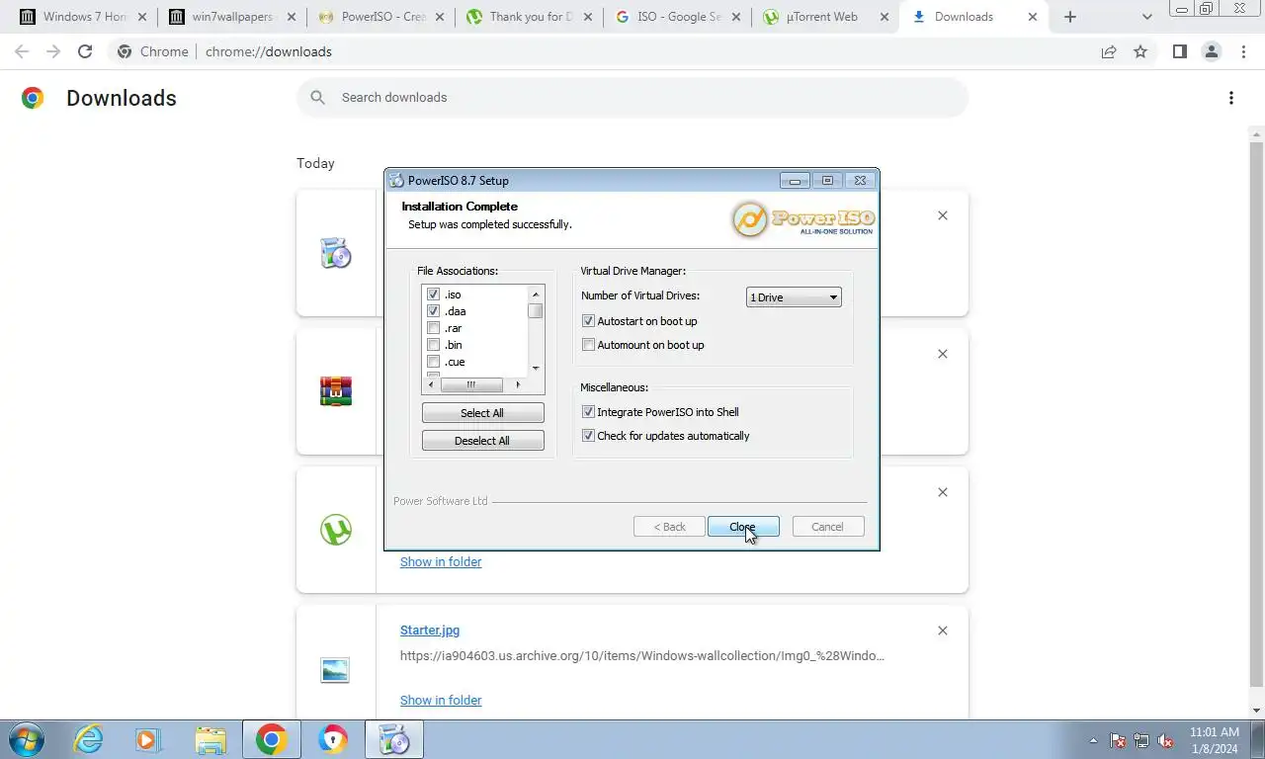The width and height of the screenshot is (1265, 759).
Task: Open the Number of Virtual Drives dropdown
Action: 794,297
